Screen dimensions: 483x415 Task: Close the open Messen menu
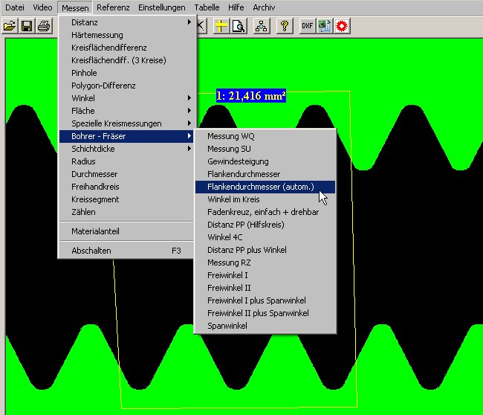tap(75, 7)
